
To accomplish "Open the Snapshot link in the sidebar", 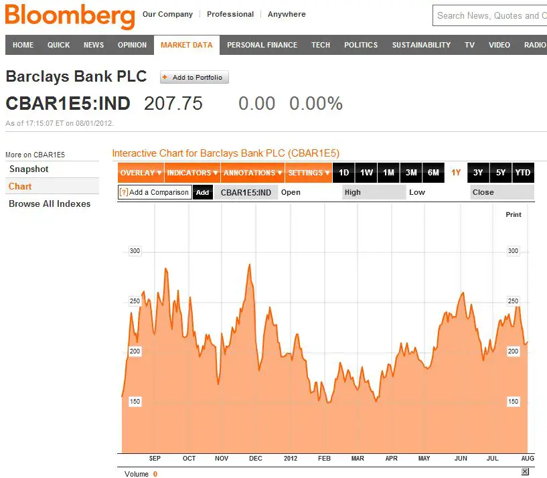I will click(x=29, y=169).
